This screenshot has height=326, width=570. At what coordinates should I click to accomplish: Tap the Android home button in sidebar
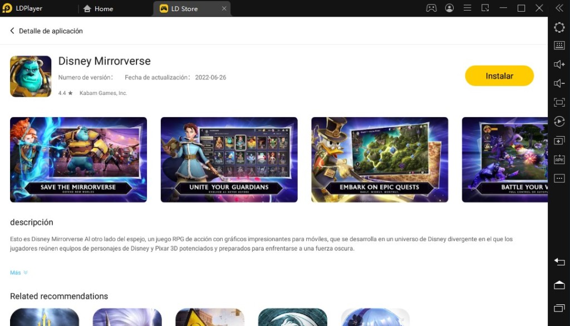pyautogui.click(x=559, y=285)
